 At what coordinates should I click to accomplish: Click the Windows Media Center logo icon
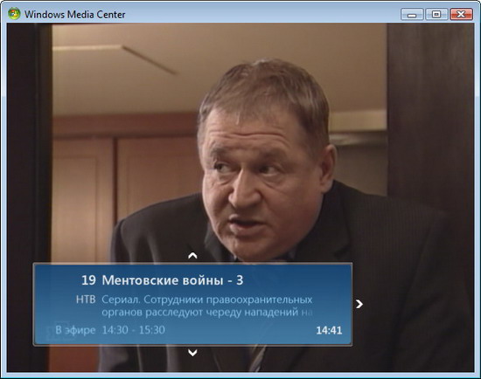[14, 14]
